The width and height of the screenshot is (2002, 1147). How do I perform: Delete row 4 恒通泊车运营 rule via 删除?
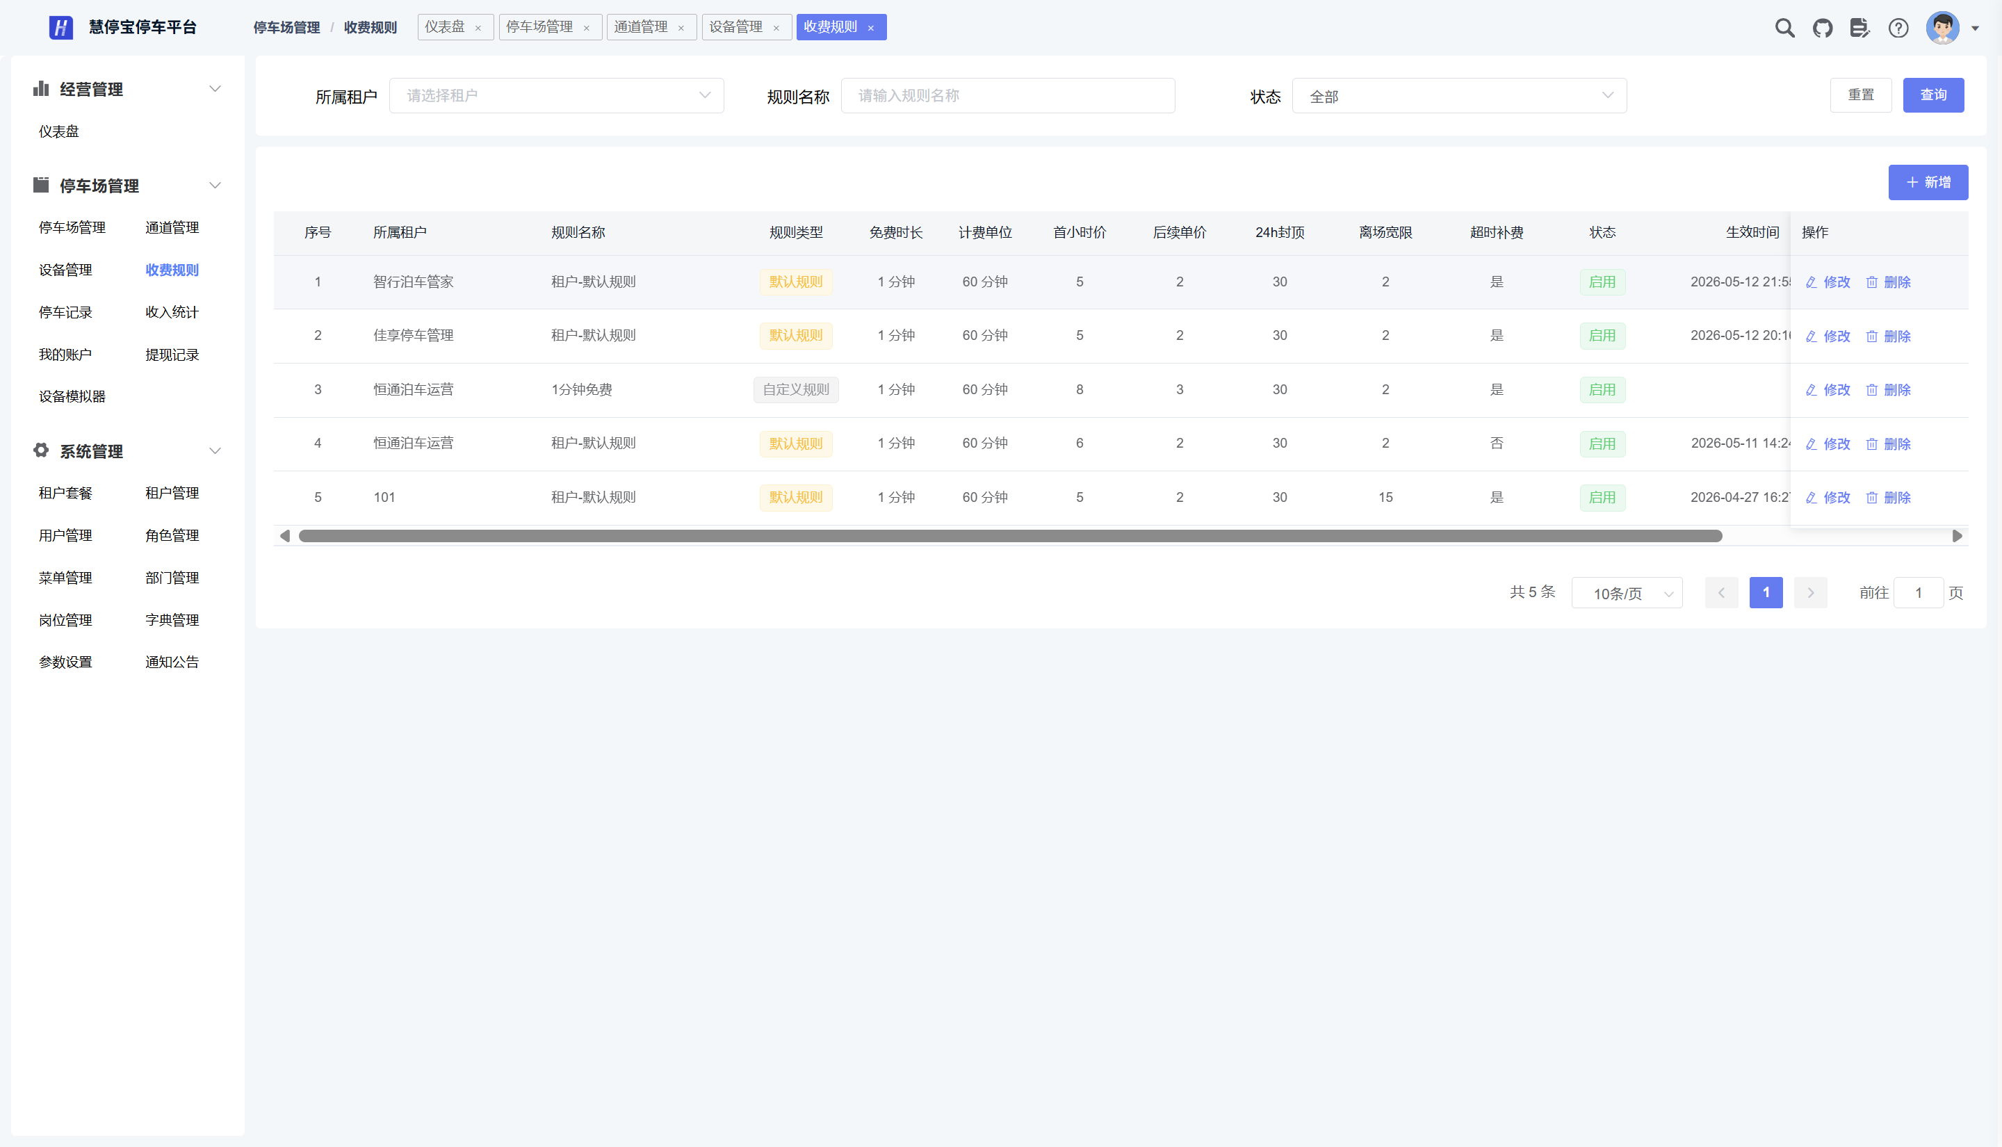tap(1889, 444)
